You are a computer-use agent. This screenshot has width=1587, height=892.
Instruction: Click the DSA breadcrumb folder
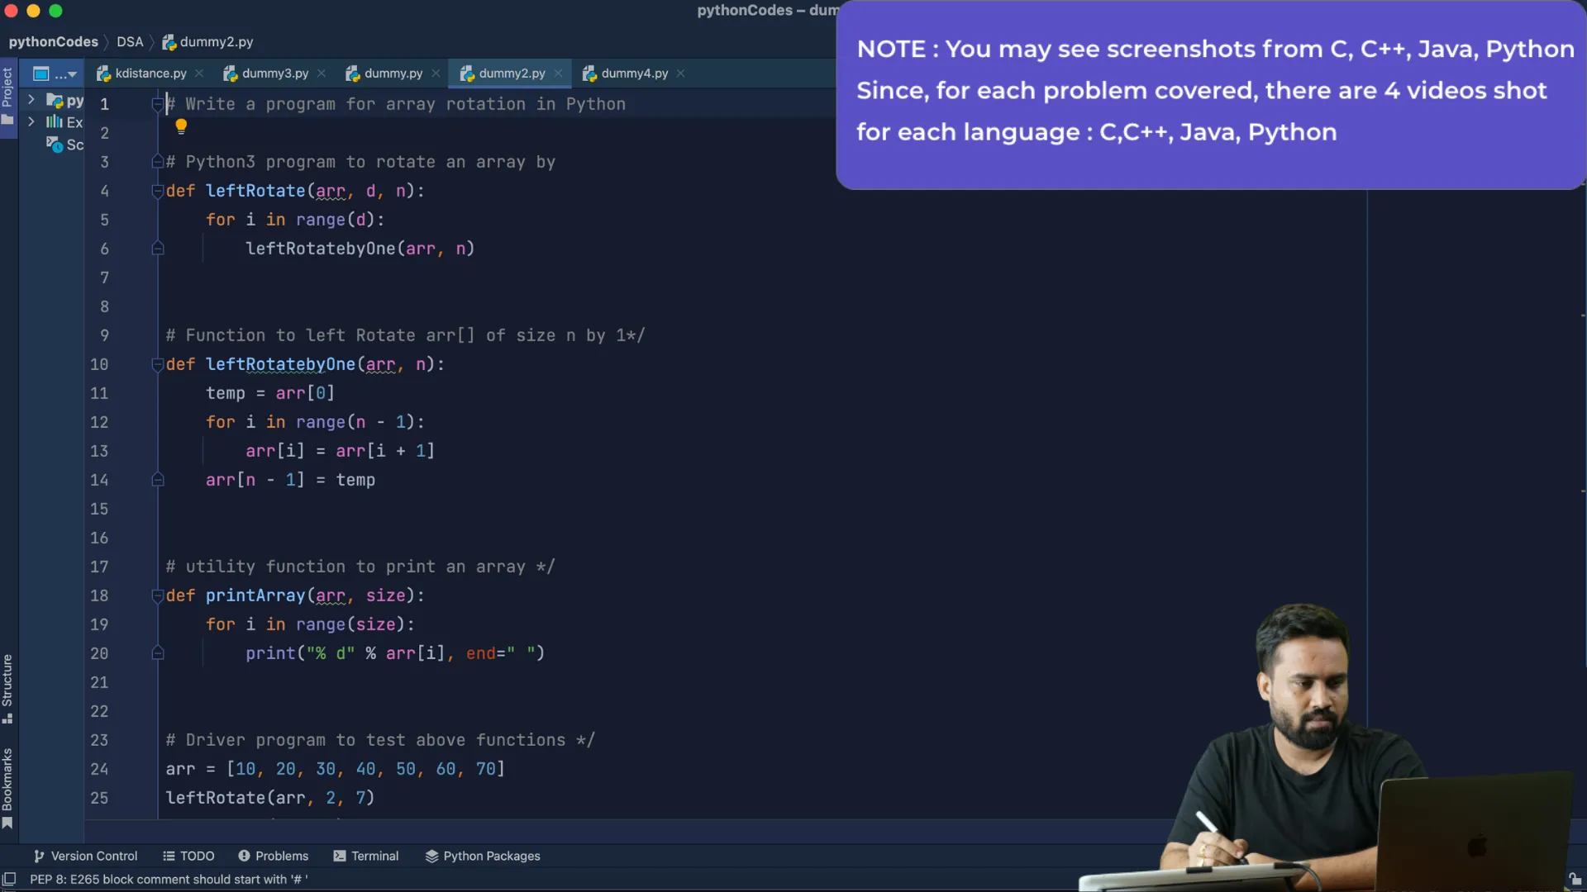130,42
